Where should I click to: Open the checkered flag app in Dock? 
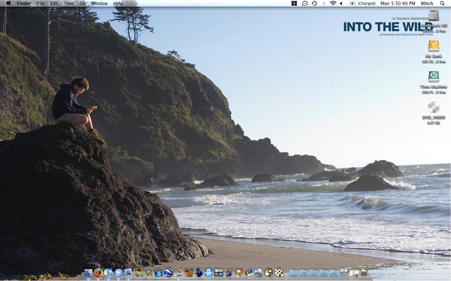[278, 273]
